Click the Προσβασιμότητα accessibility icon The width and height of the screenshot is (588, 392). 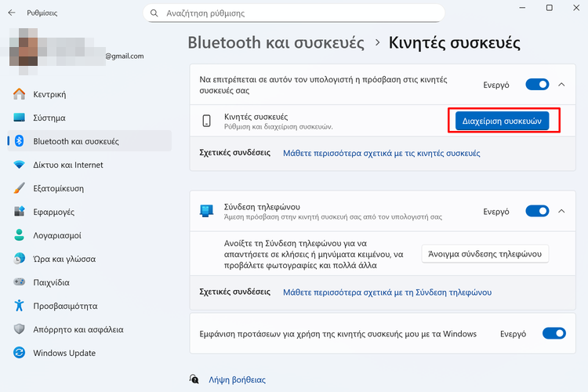pyautogui.click(x=19, y=305)
